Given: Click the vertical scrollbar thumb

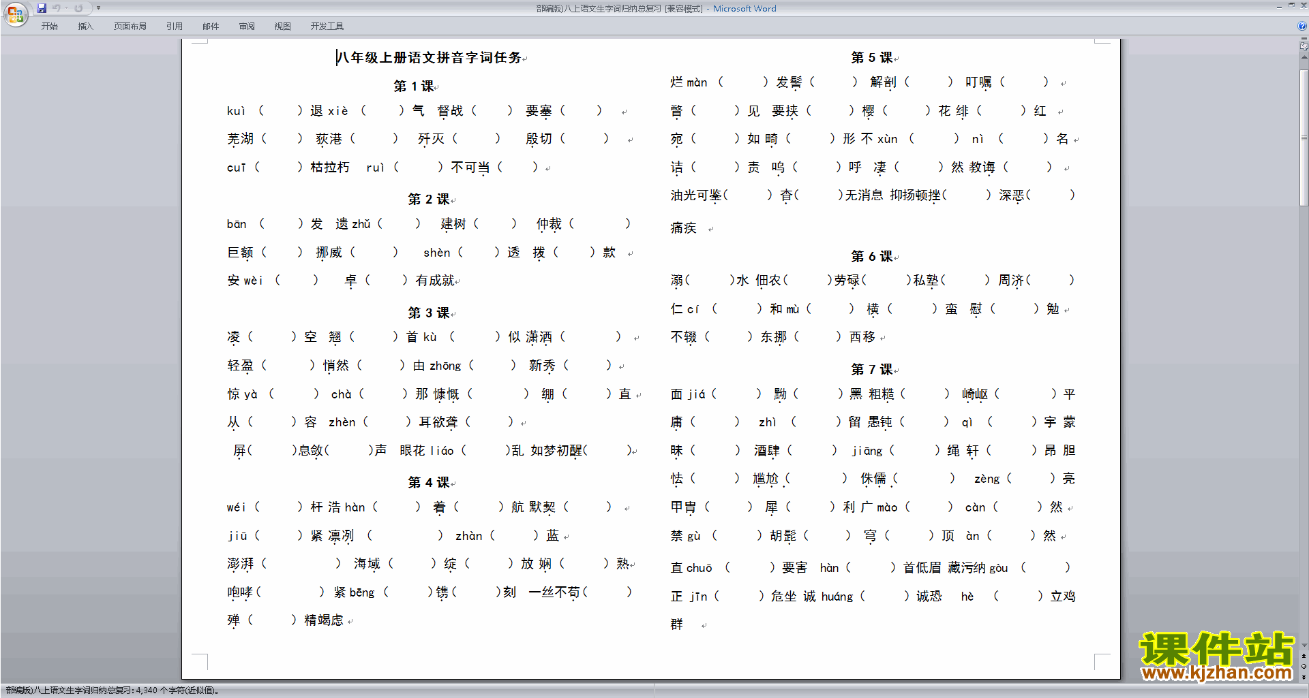Looking at the screenshot, I should click(x=1304, y=136).
